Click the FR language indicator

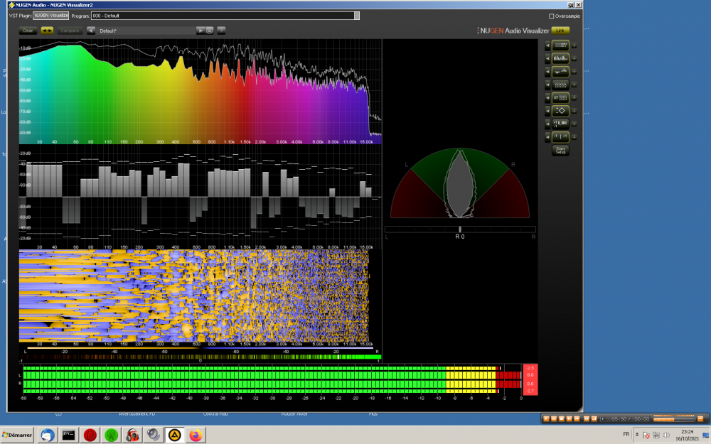(626, 434)
